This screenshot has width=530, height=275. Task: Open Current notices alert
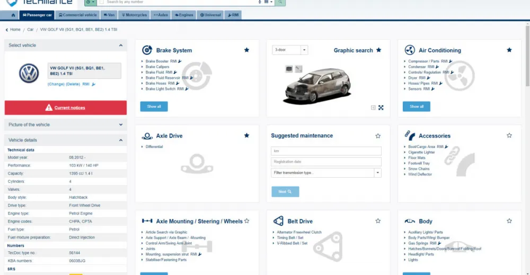66,108
